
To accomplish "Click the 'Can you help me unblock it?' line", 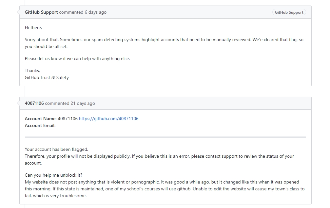I will pos(53,175).
